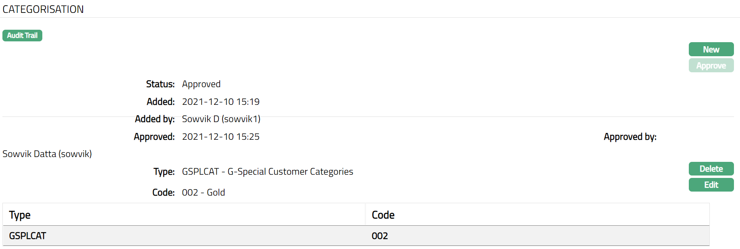Delete this categorisation record
The image size is (740, 249).
pos(711,169)
